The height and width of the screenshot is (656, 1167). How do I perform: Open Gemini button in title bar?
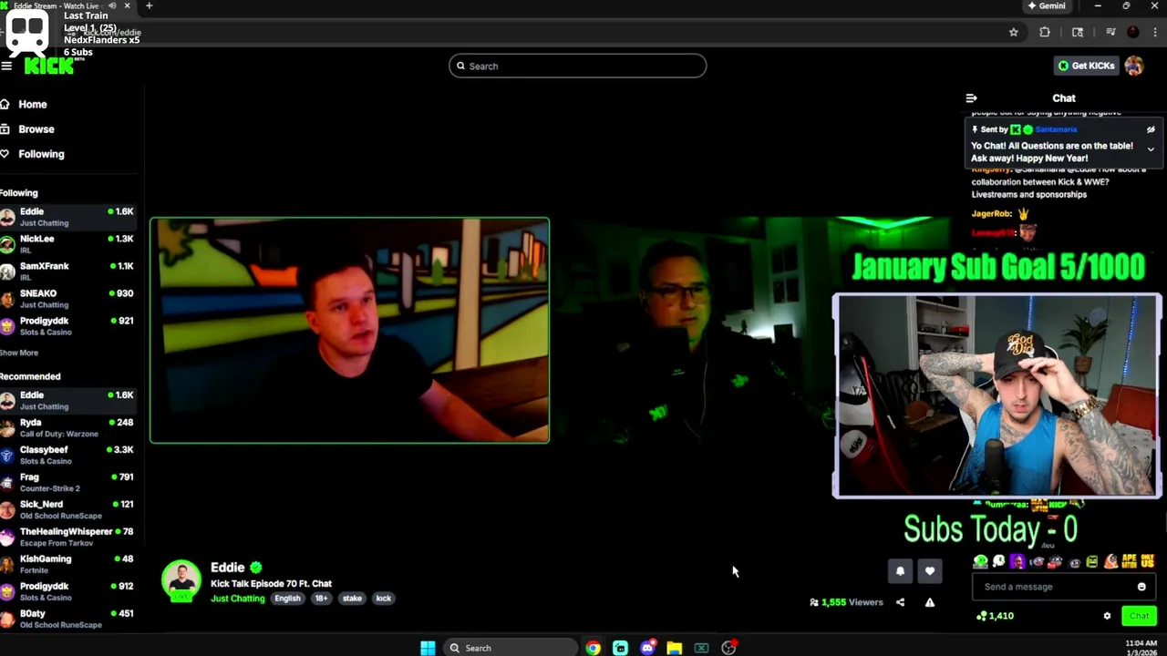pyautogui.click(x=1047, y=5)
